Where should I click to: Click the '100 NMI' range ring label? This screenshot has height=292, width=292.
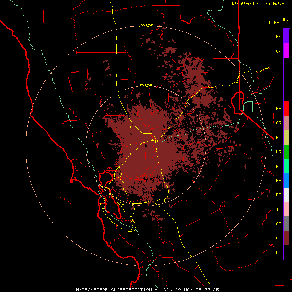click(x=146, y=26)
